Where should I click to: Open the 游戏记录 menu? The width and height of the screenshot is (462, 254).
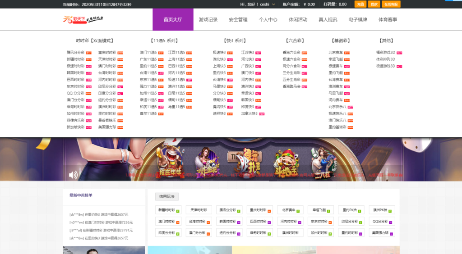pos(208,20)
